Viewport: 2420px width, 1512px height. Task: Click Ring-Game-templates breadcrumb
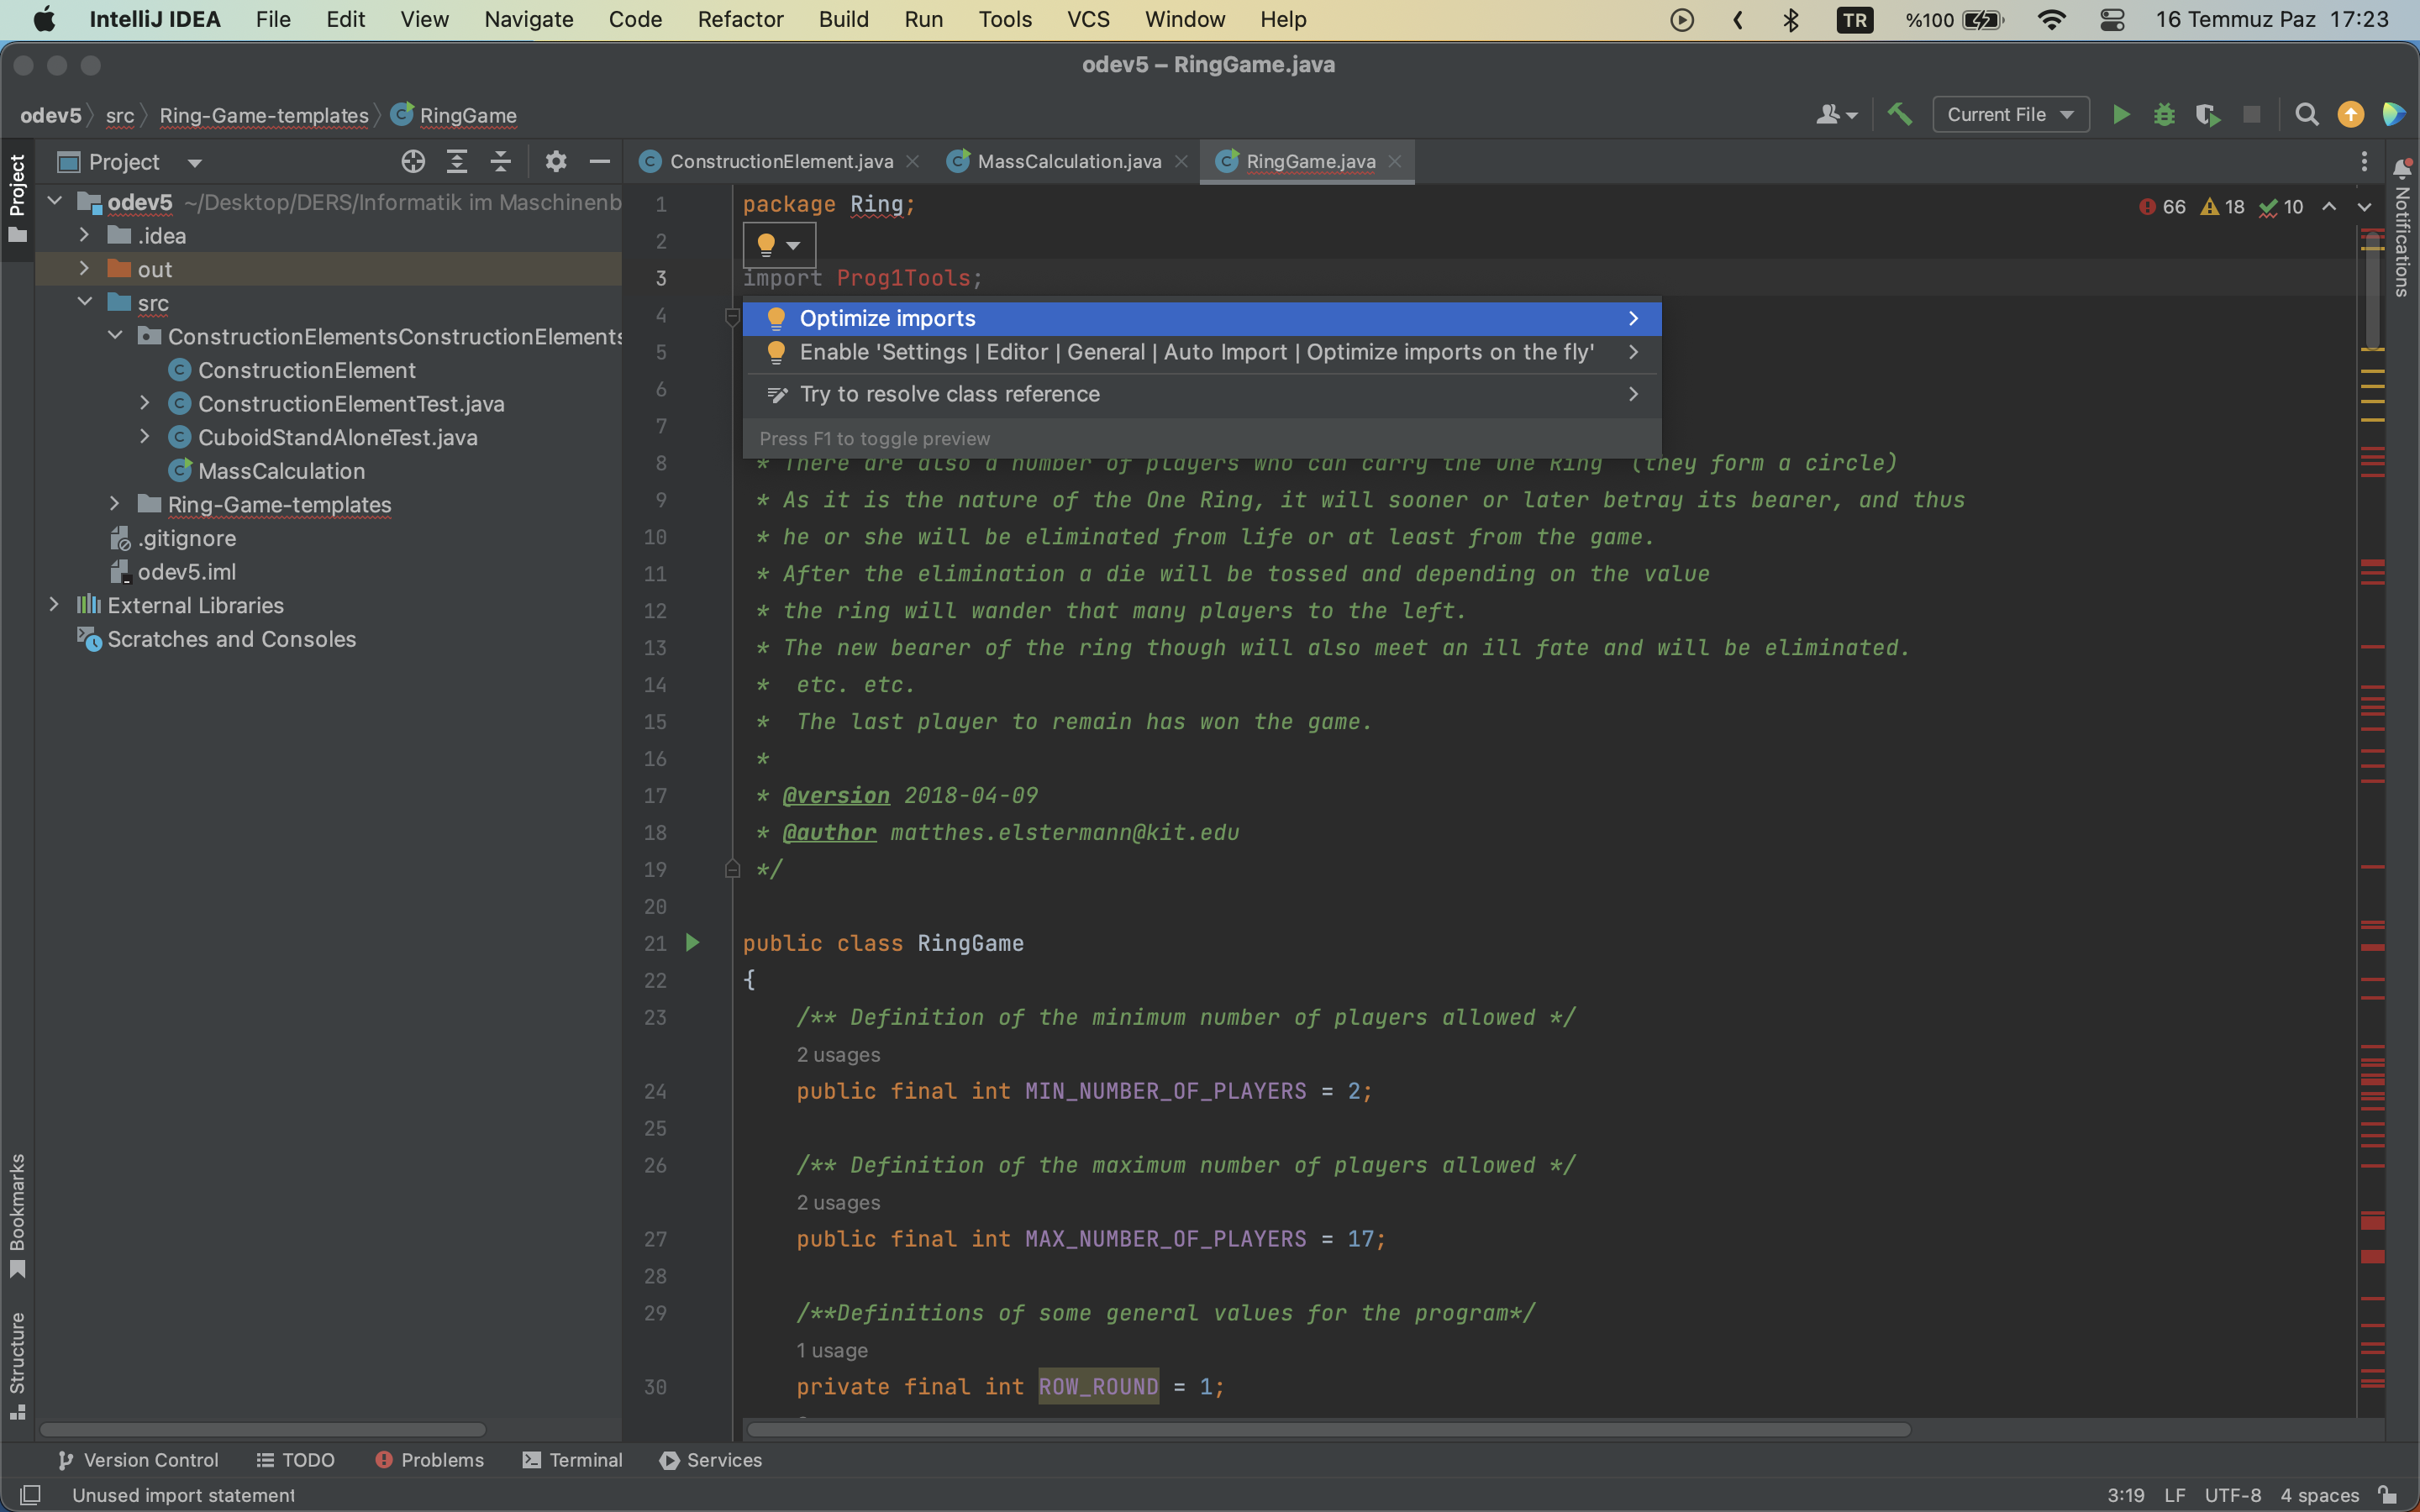pyautogui.click(x=264, y=116)
